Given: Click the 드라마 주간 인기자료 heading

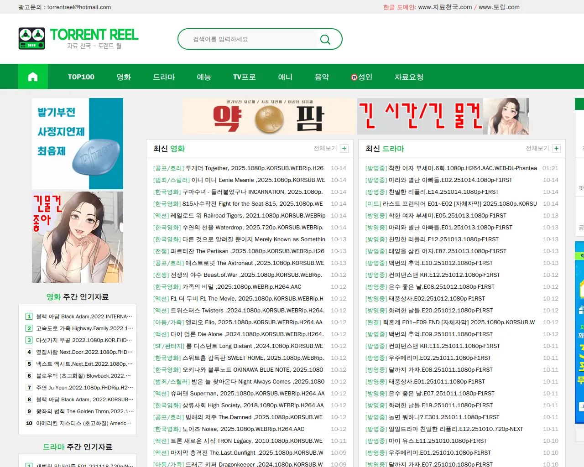Looking at the screenshot, I should tap(78, 447).
